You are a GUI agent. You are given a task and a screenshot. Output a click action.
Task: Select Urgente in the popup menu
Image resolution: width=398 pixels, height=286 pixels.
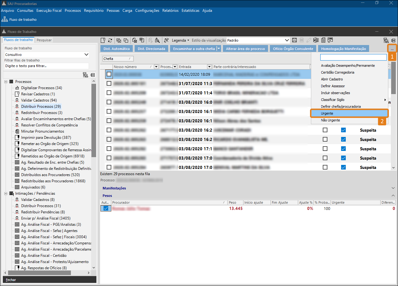point(349,113)
